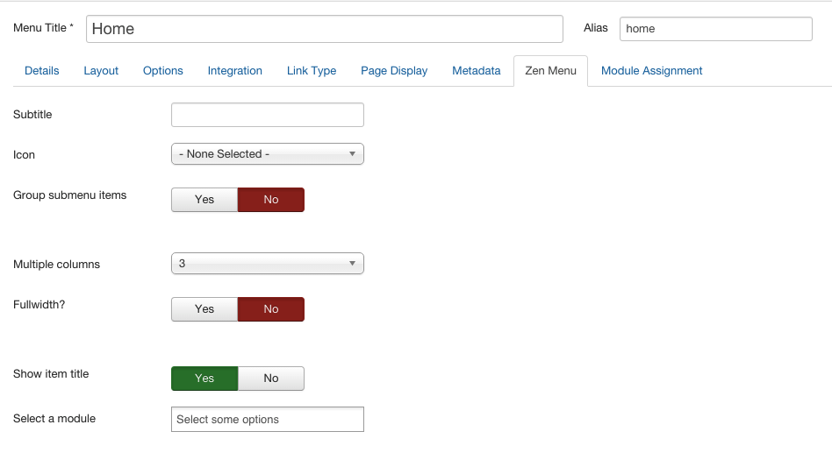Image resolution: width=832 pixels, height=460 pixels.
Task: Choose Yes for Show item title
Action: click(204, 379)
